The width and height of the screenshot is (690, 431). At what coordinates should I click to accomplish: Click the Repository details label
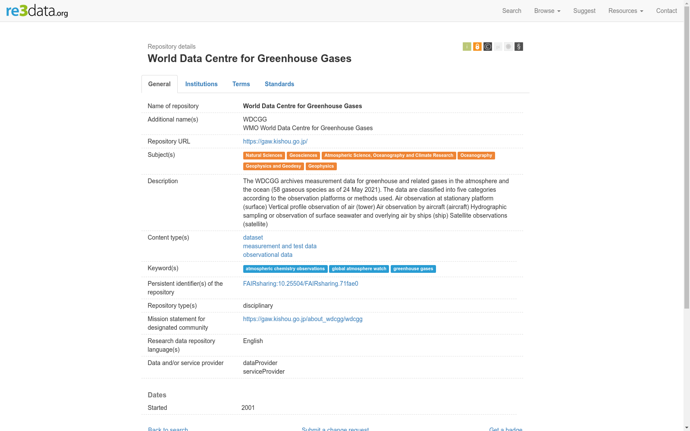pos(172,47)
